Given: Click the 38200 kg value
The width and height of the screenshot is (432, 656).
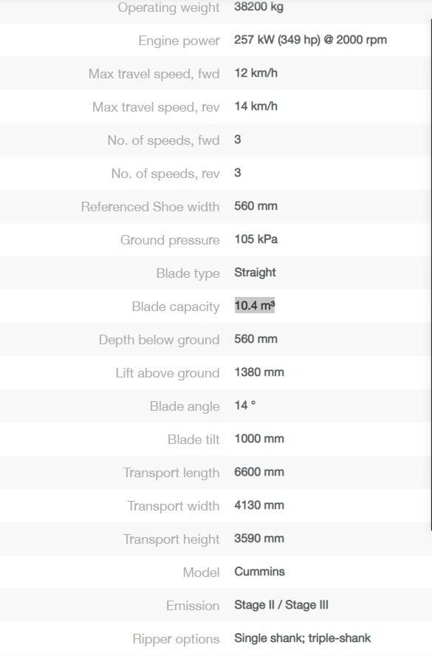Looking at the screenshot, I should (259, 7).
